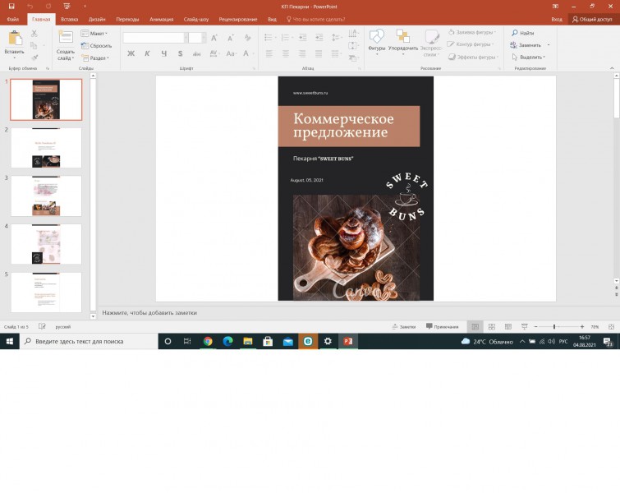Click the New Slide (Создать слайд) icon
620x493 pixels.
pos(65,37)
